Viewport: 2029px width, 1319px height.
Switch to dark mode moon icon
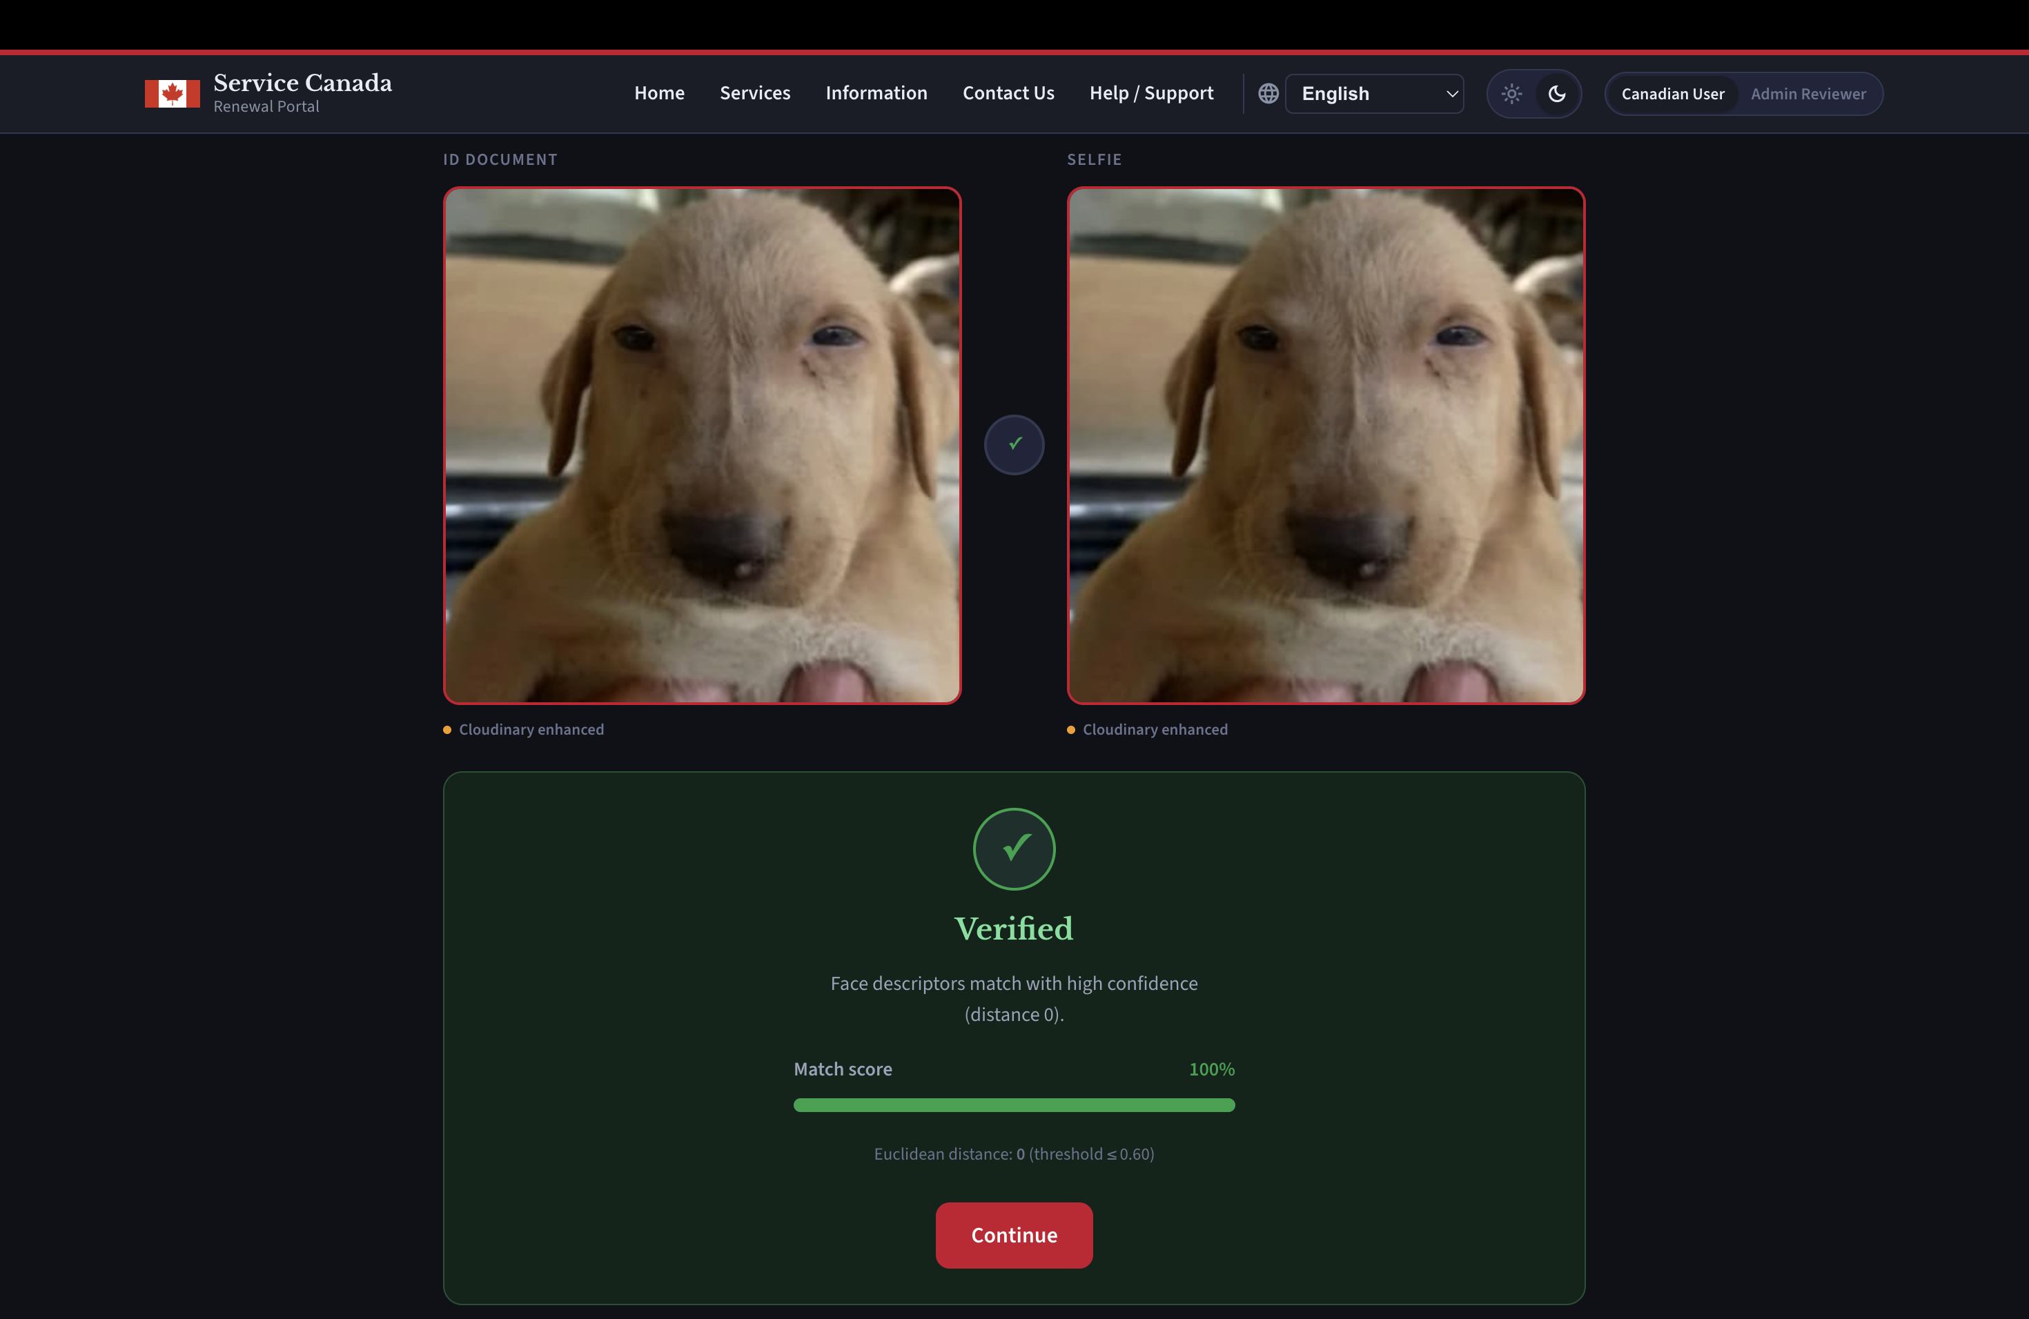point(1557,94)
